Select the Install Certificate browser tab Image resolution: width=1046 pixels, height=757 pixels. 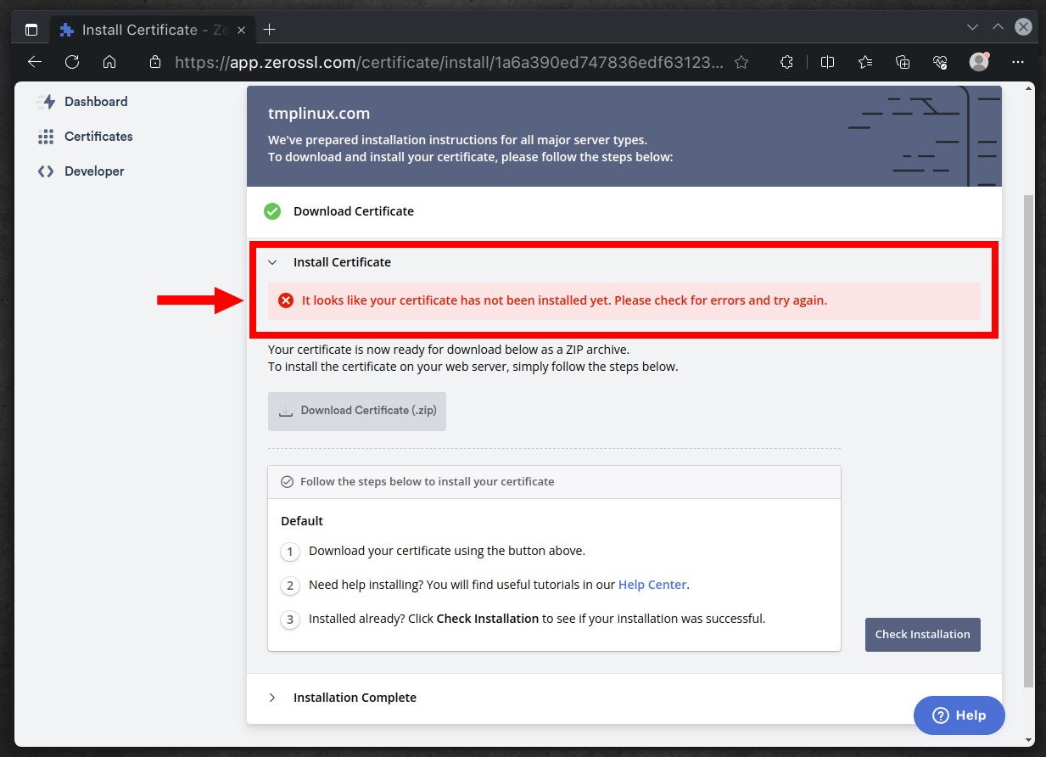tap(152, 30)
